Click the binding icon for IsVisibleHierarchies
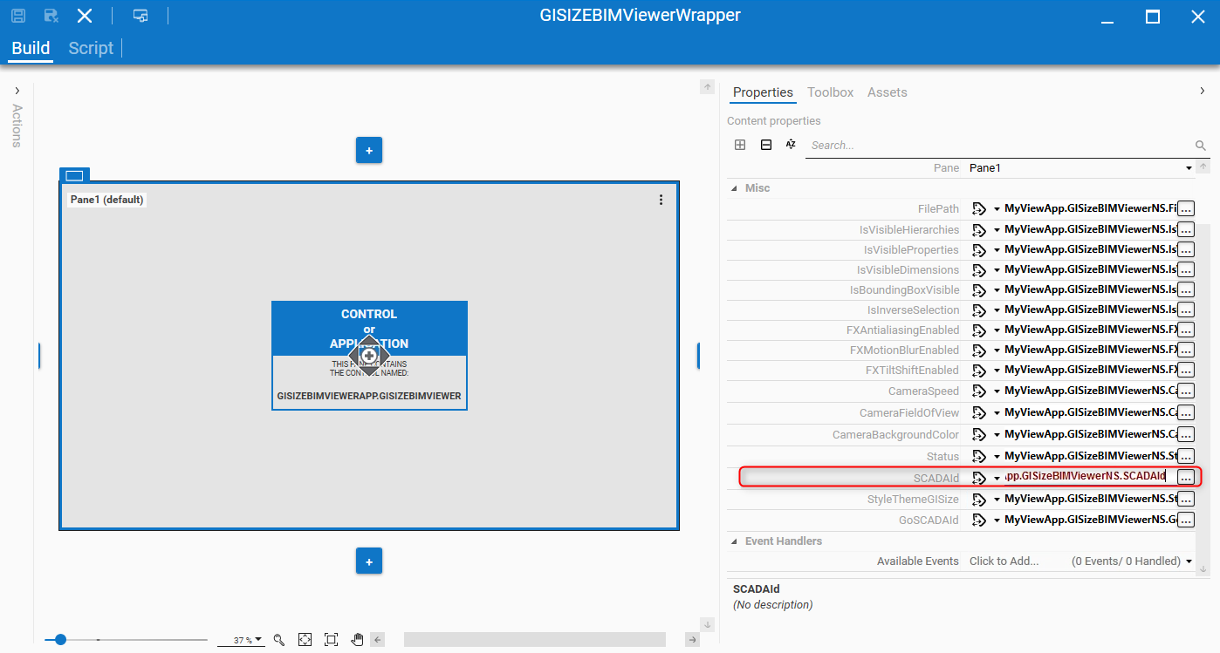This screenshot has height=653, width=1220. 979,229
